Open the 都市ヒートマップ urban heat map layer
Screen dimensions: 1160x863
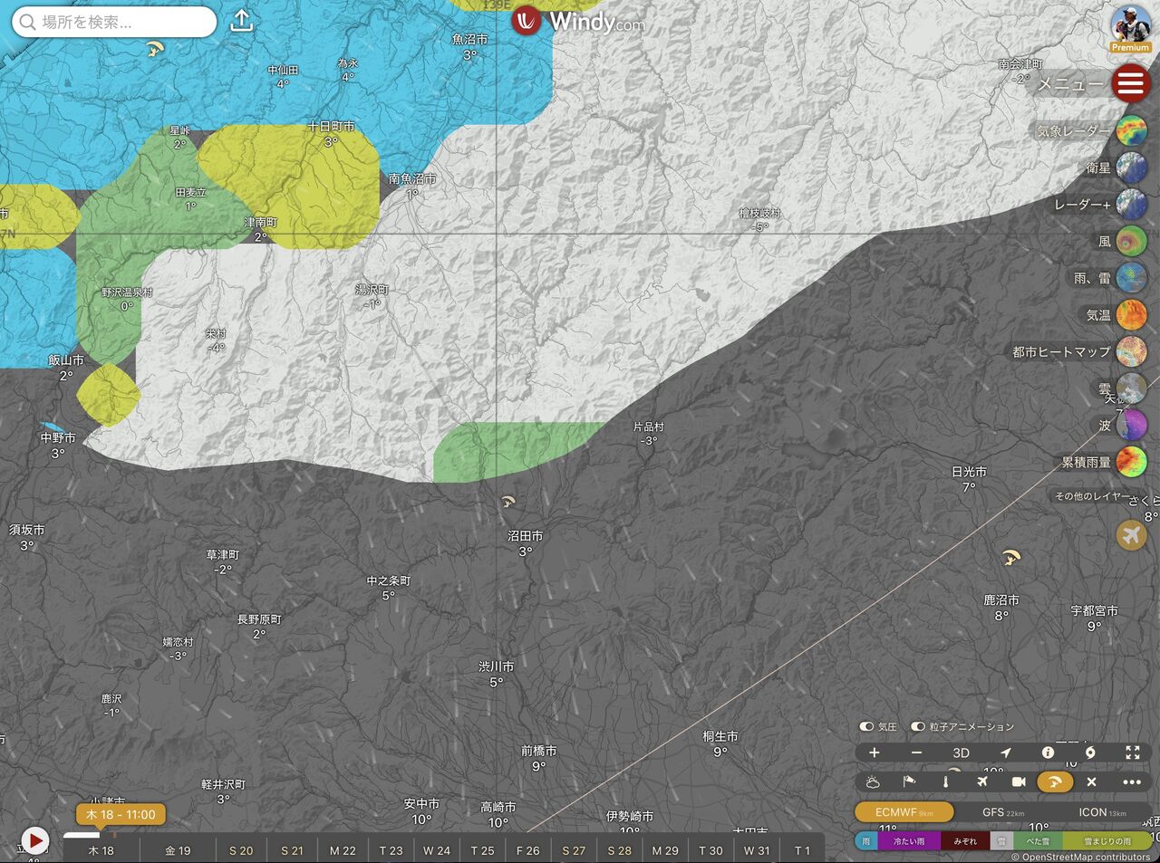coord(1131,351)
